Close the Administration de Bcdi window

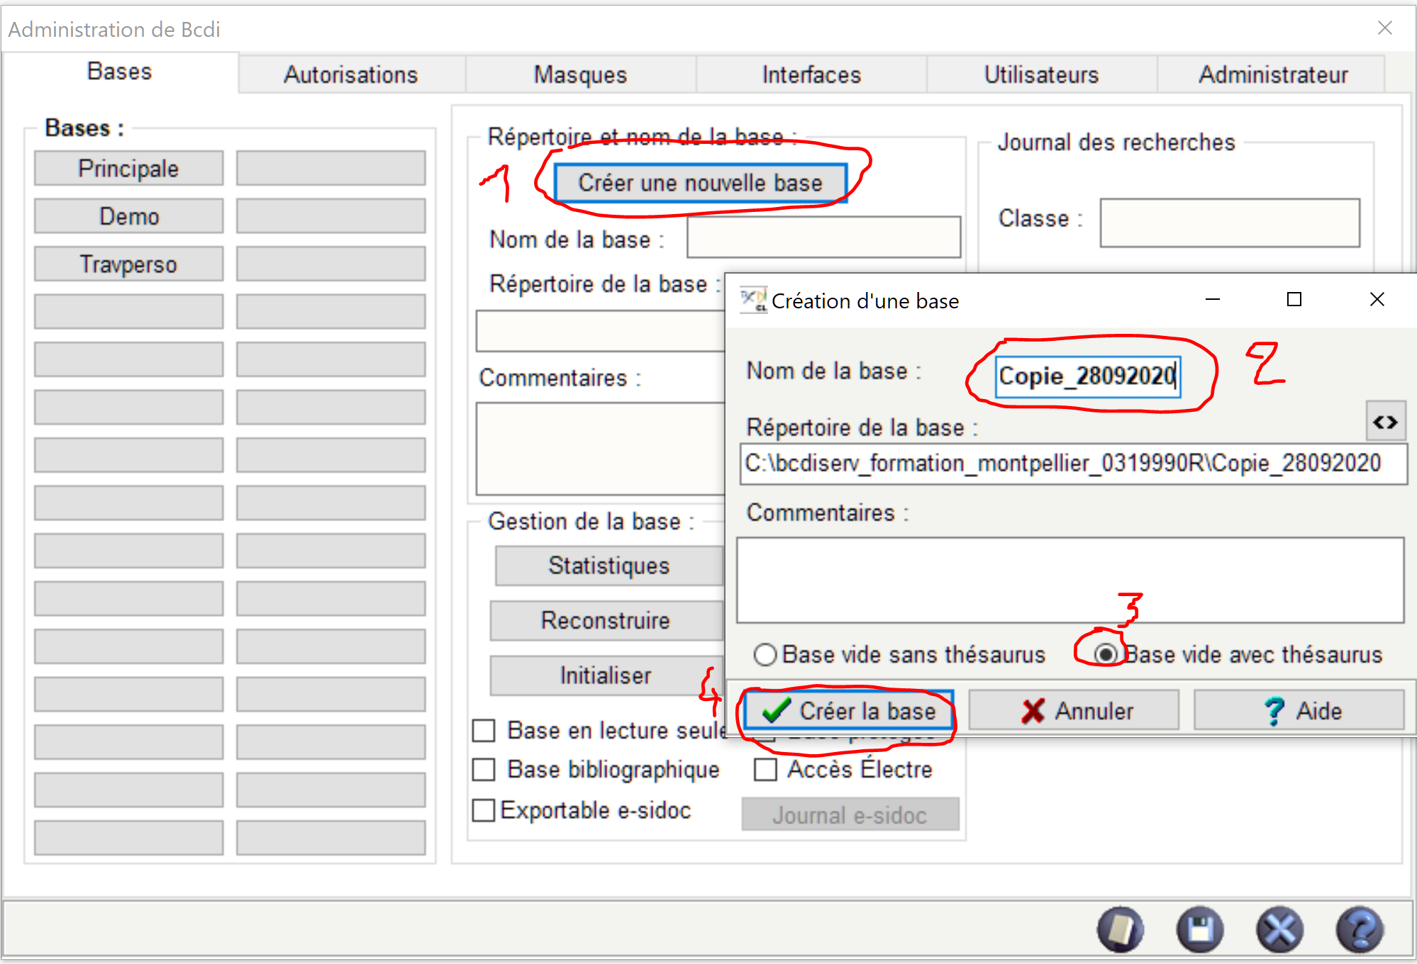(x=1385, y=28)
